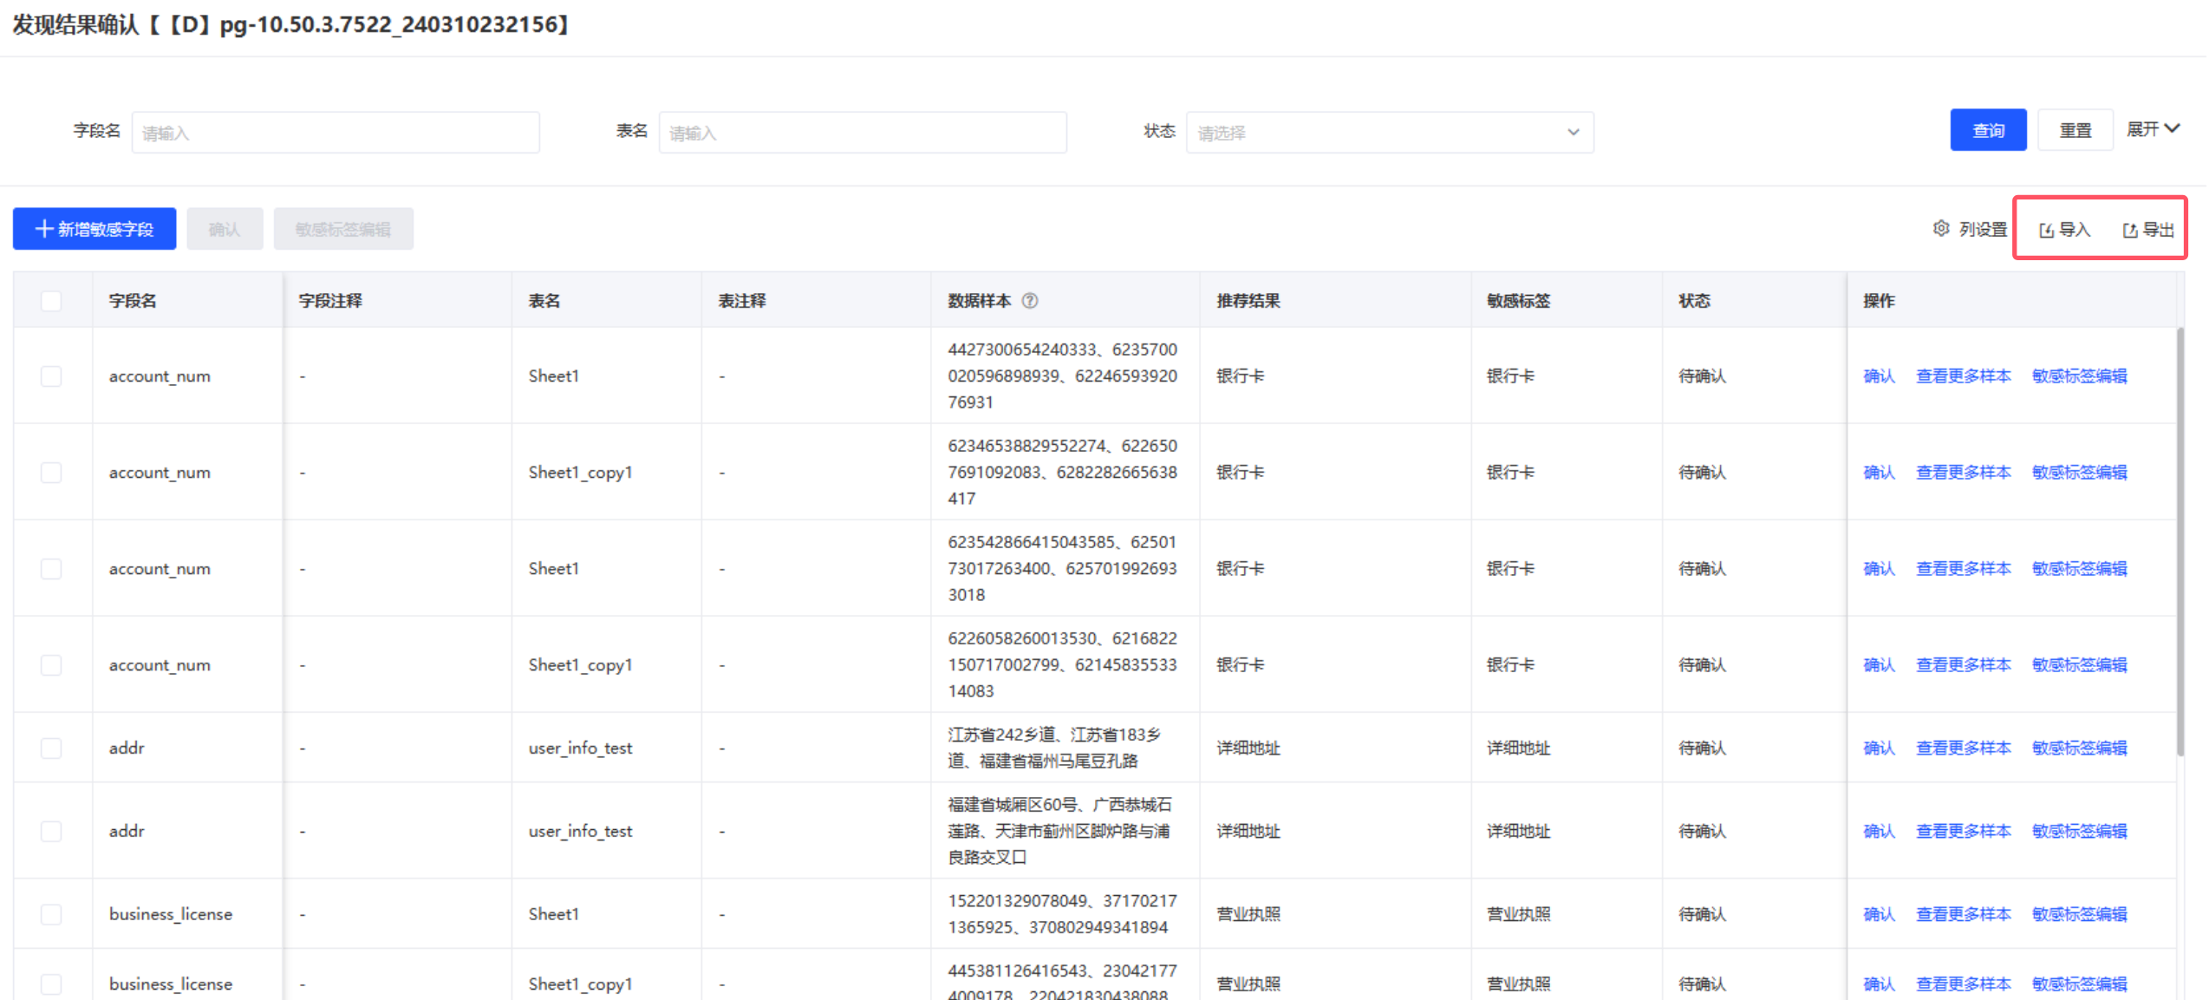This screenshot has height=1000, width=2209.
Task: Click 确认 in the 623542866415043585 row
Action: [x=1879, y=569]
